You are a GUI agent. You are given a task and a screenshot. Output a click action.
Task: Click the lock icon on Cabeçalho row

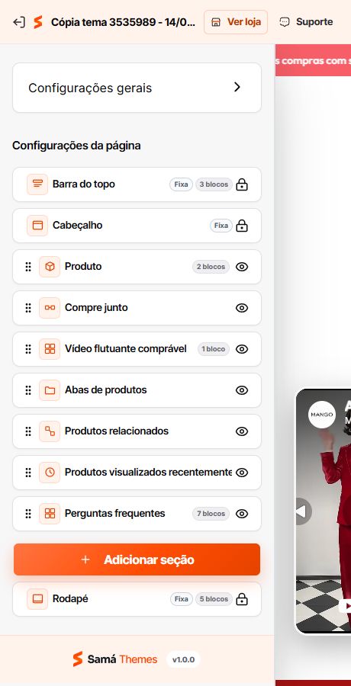point(242,226)
